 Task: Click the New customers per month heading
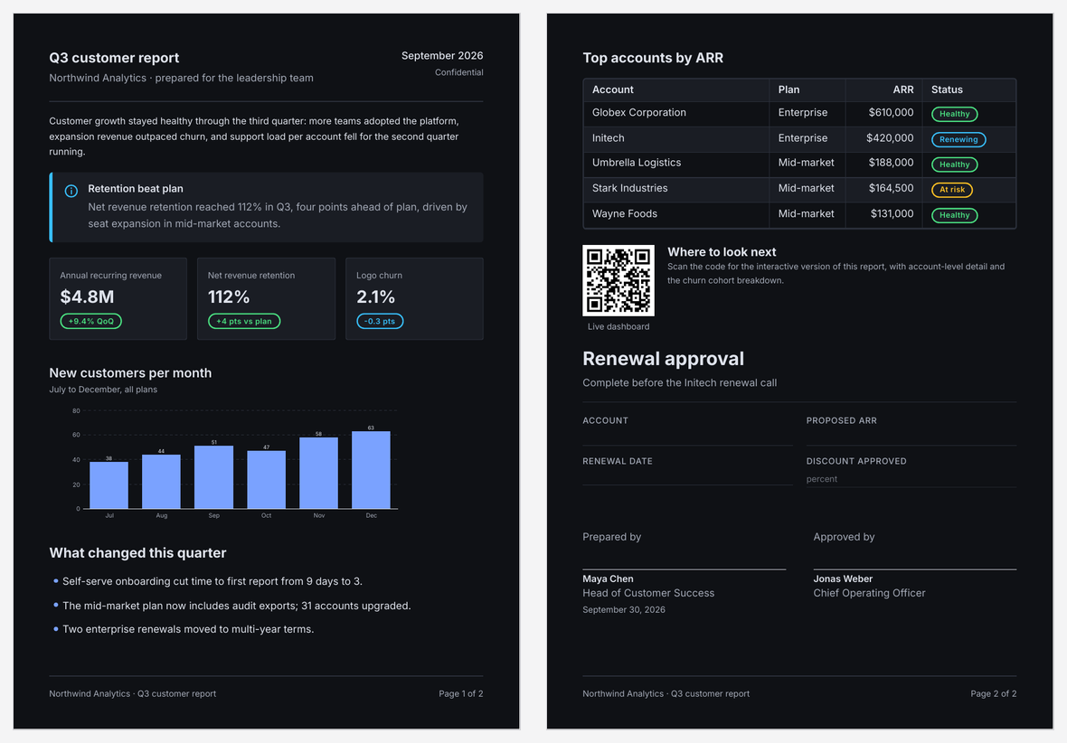(x=130, y=373)
